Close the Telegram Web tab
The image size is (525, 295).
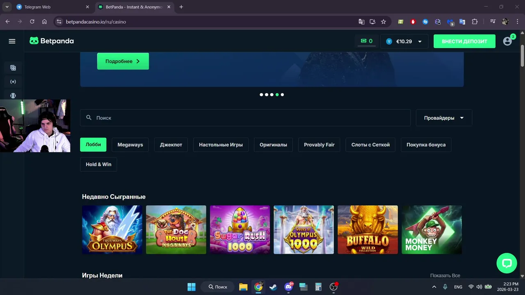click(87, 7)
